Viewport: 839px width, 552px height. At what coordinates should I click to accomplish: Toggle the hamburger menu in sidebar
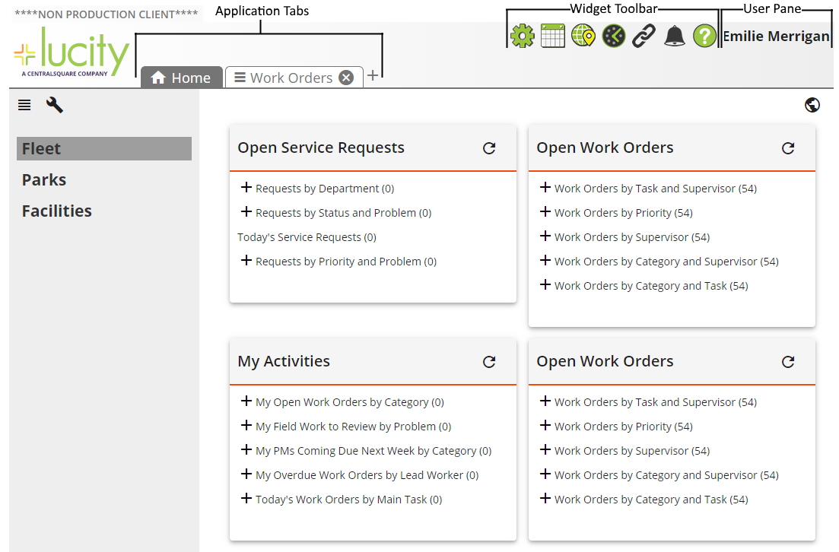point(24,105)
